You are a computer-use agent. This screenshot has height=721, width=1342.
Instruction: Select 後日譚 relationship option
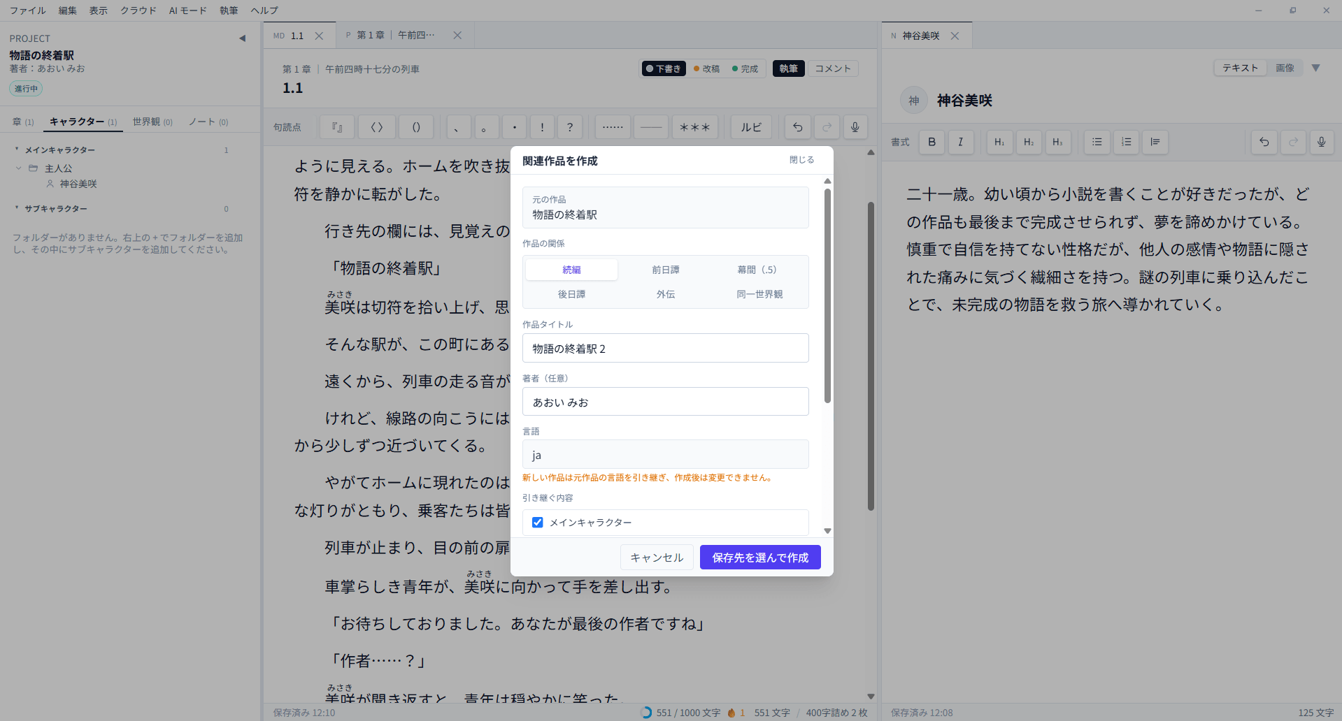pos(571,294)
